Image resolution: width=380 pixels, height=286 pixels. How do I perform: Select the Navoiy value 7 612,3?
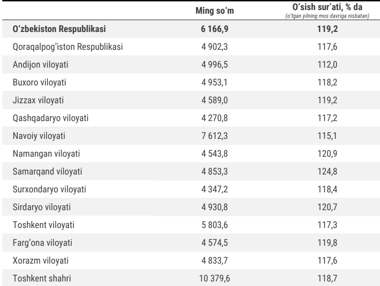[215, 136]
